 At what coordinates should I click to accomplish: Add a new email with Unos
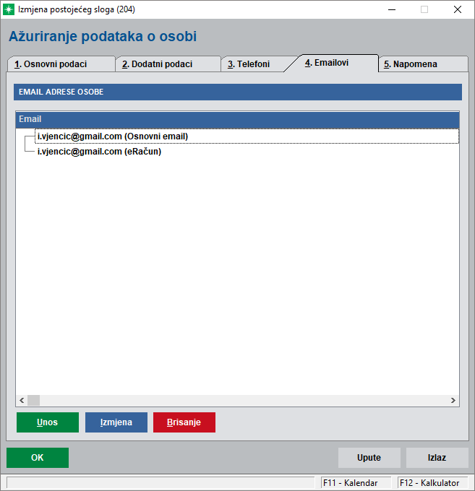tap(48, 422)
